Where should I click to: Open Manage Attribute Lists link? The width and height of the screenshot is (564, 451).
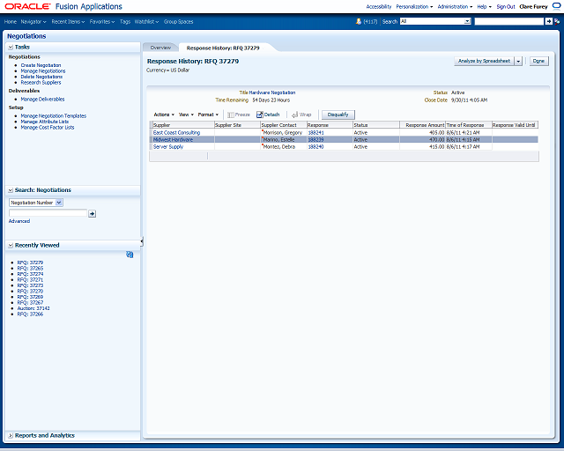click(x=45, y=122)
